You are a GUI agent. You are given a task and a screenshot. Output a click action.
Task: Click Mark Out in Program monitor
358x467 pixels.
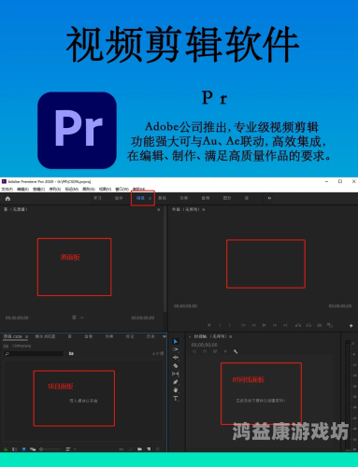pyautogui.click(x=230, y=325)
